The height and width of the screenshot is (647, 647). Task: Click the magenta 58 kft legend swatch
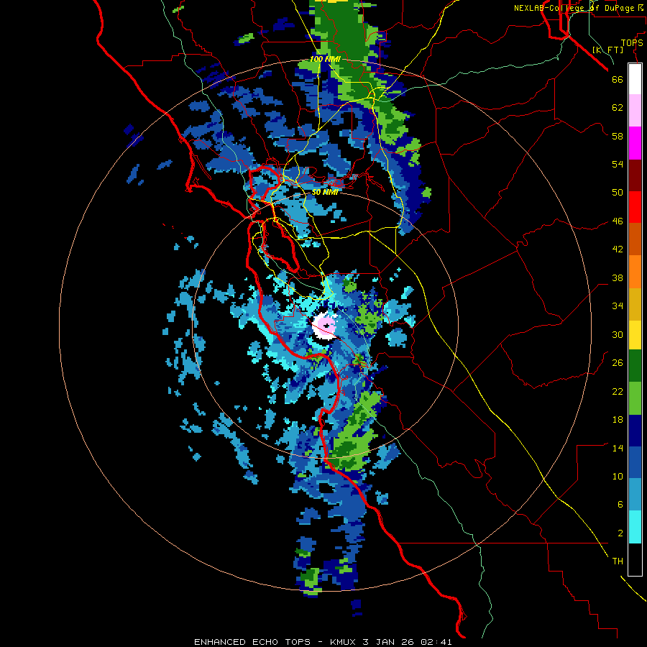[635, 143]
